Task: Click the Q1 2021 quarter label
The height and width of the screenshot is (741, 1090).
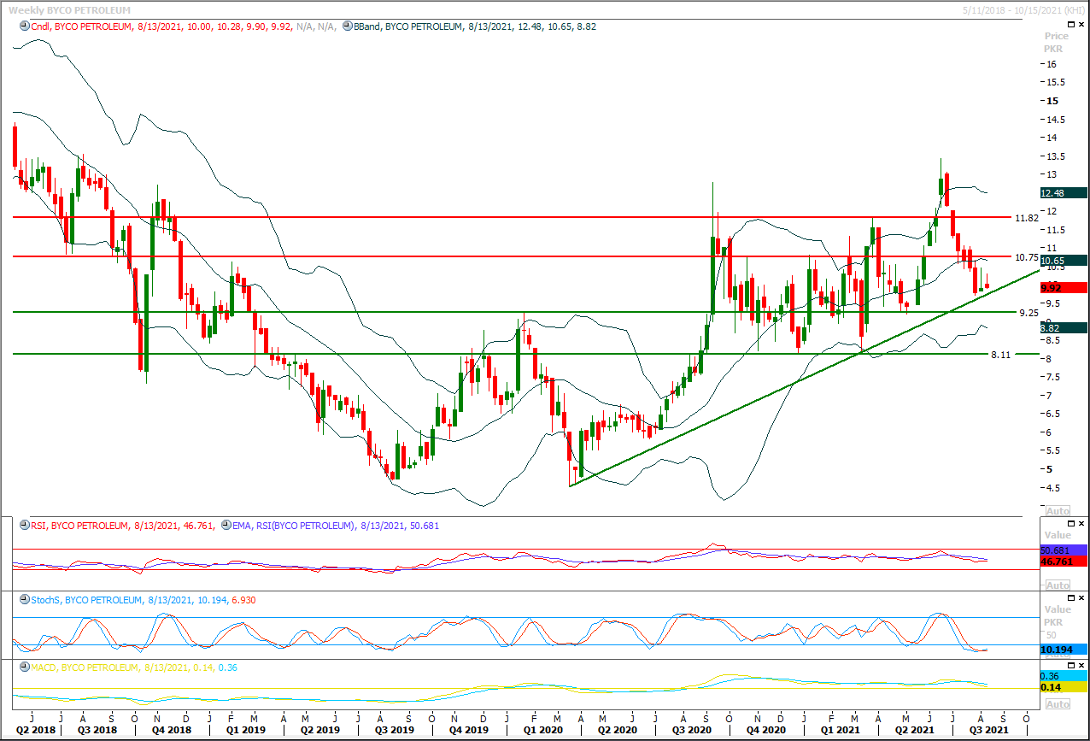Action: tap(841, 732)
